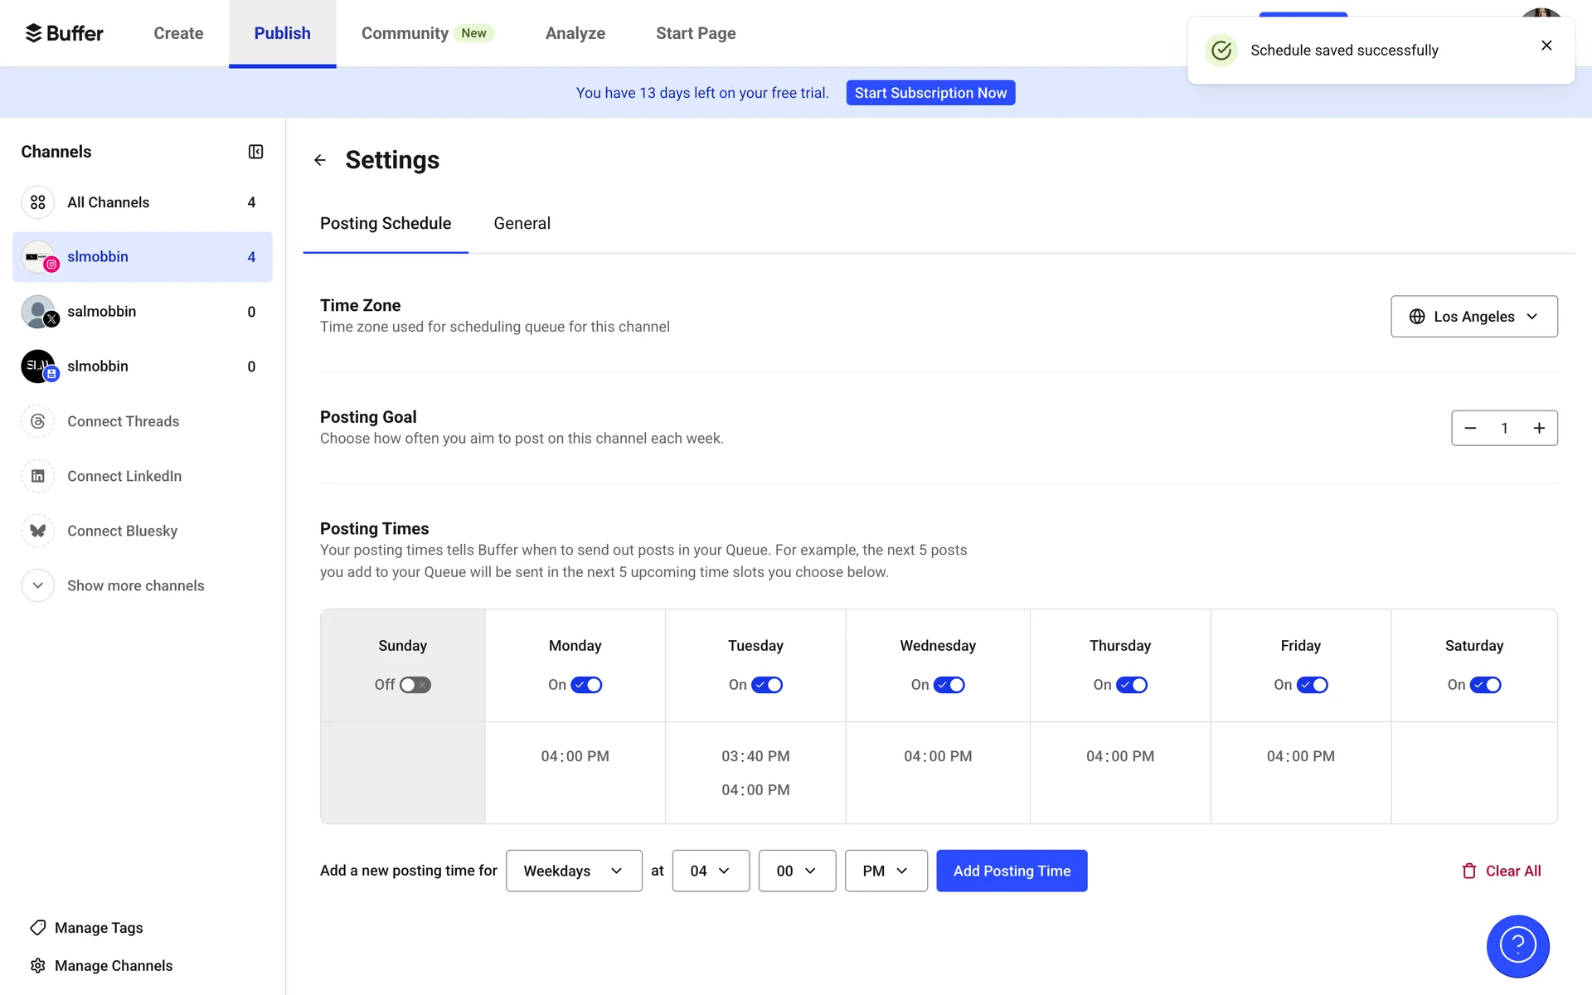Click the Manage Channels gear icon
The image size is (1592, 995).
(38, 965)
